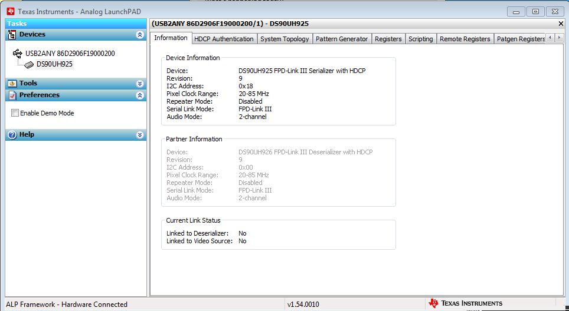
Task: Click Linked to Deserializer status value
Action: [x=243, y=233]
